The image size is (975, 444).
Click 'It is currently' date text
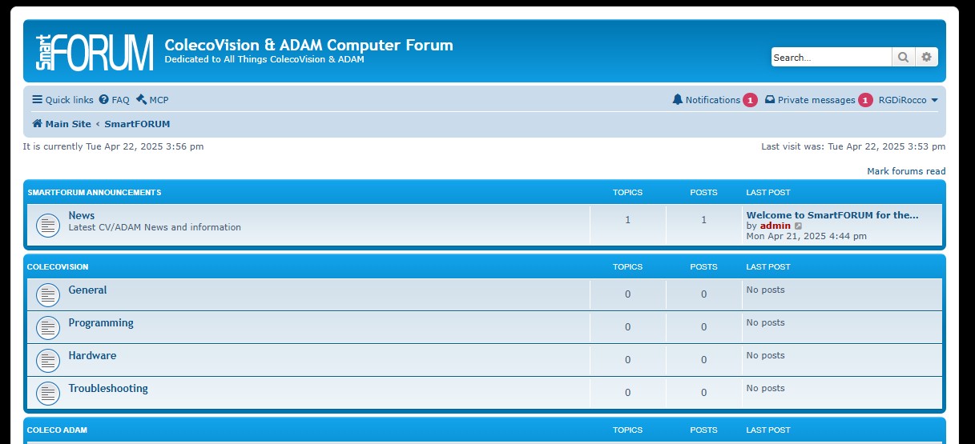tap(113, 146)
